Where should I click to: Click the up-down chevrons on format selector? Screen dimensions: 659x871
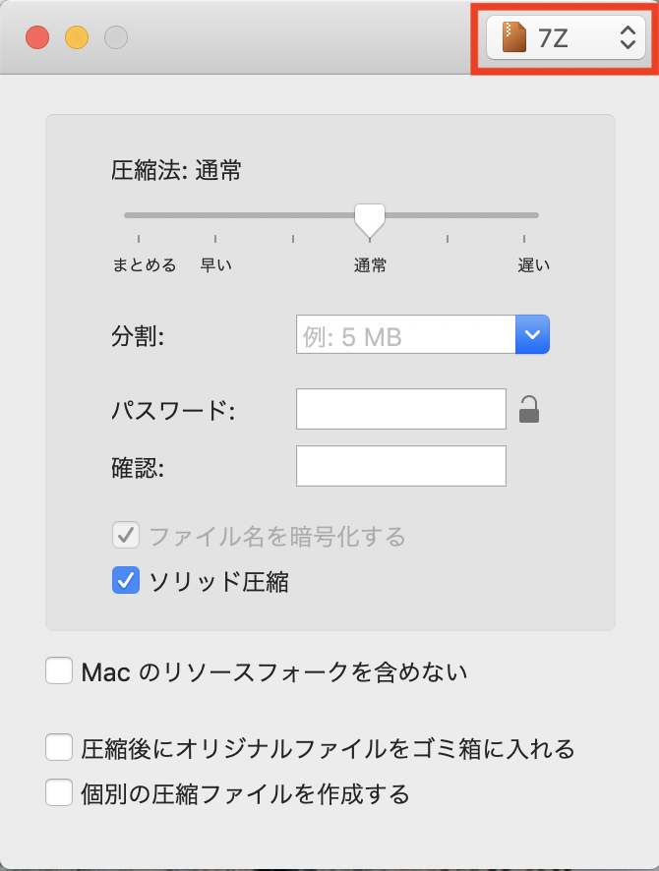point(628,39)
